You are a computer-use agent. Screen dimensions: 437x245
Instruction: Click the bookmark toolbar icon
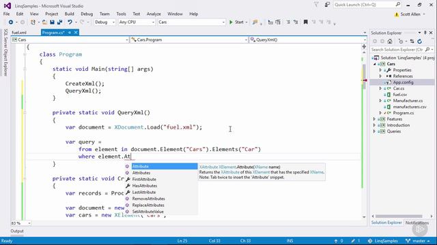click(305, 22)
